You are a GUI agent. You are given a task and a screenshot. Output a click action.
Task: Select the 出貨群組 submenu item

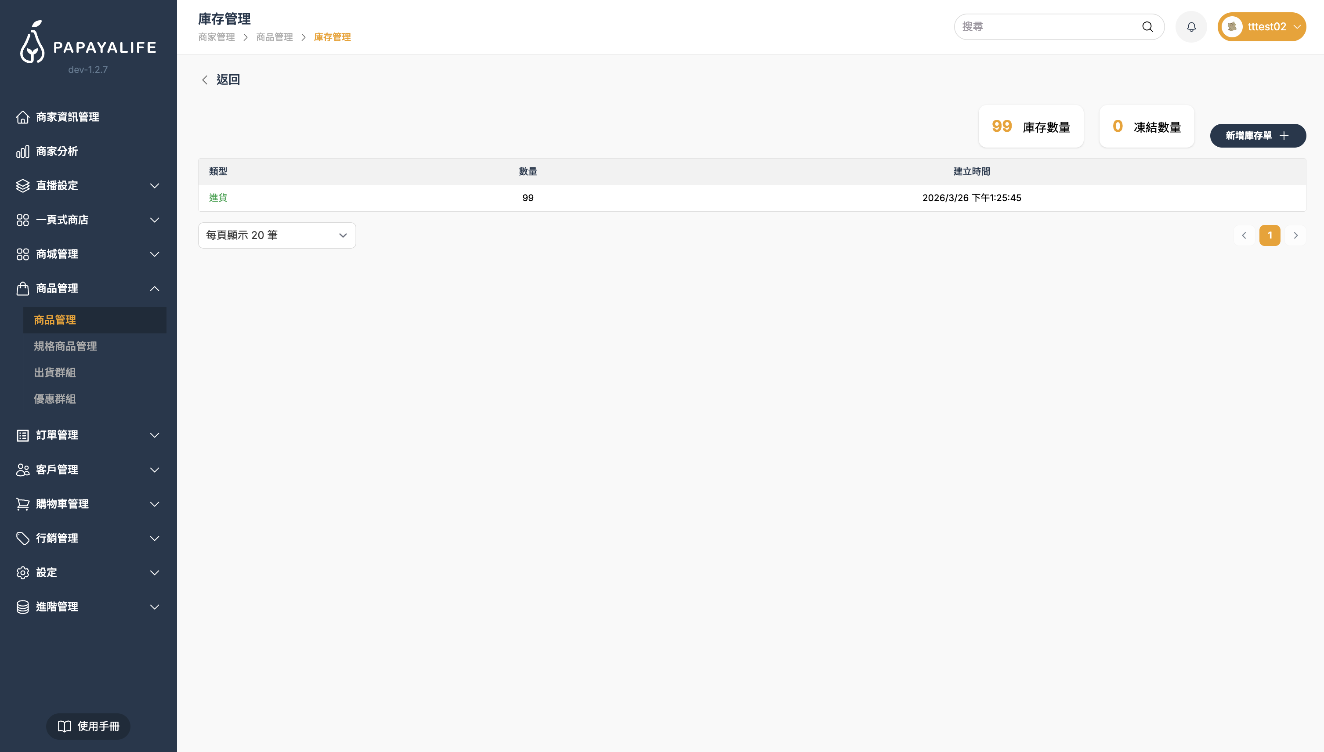55,373
